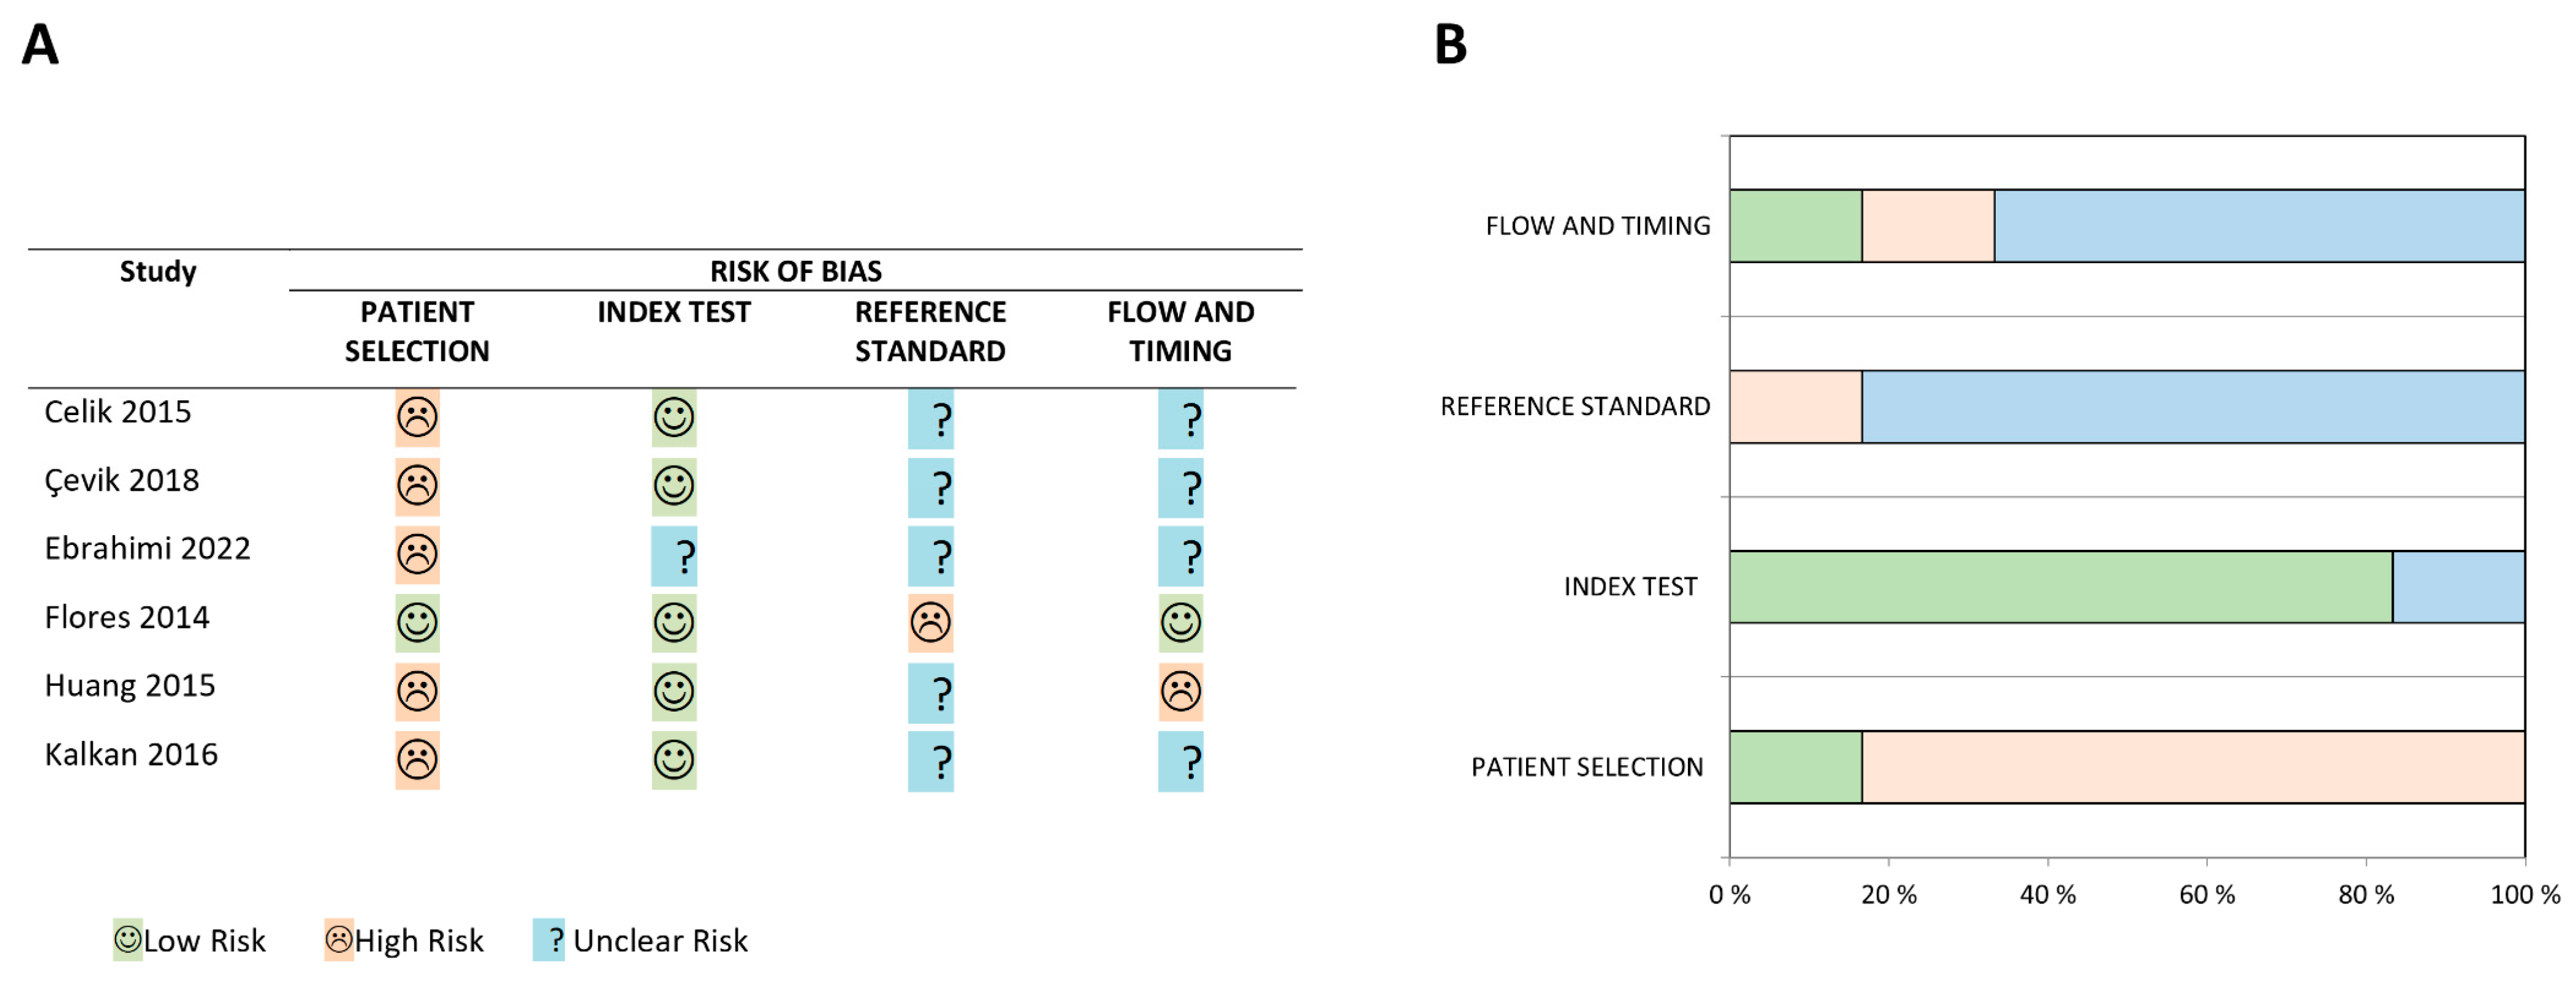Click green segment of Index Test bar
The width and height of the screenshot is (2576, 984).
(x=2060, y=587)
